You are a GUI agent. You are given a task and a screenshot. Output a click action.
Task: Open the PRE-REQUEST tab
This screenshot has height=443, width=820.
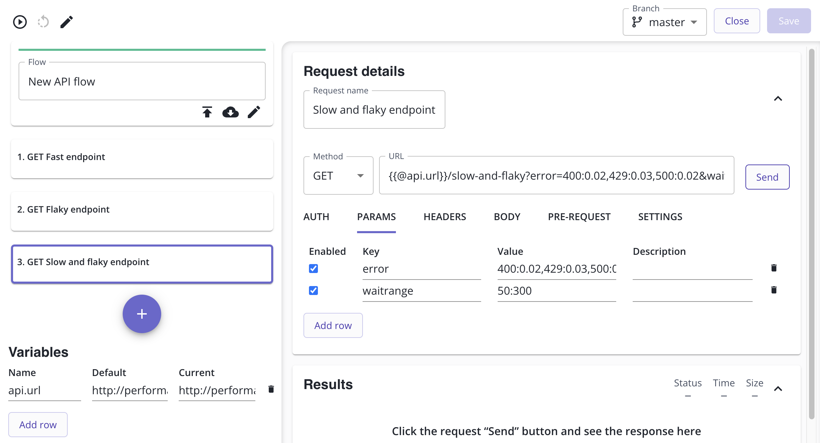[x=579, y=217]
